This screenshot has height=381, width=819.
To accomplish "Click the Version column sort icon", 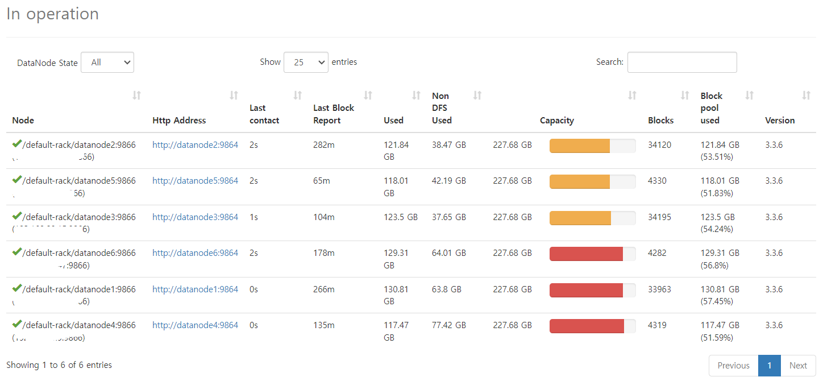I will [806, 95].
